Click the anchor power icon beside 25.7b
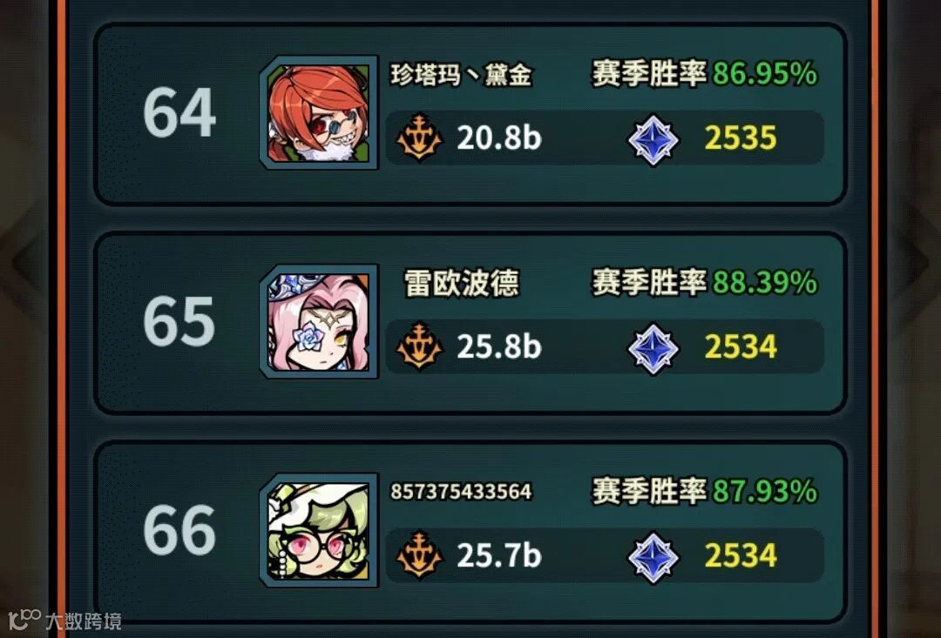941x638 pixels. (419, 554)
